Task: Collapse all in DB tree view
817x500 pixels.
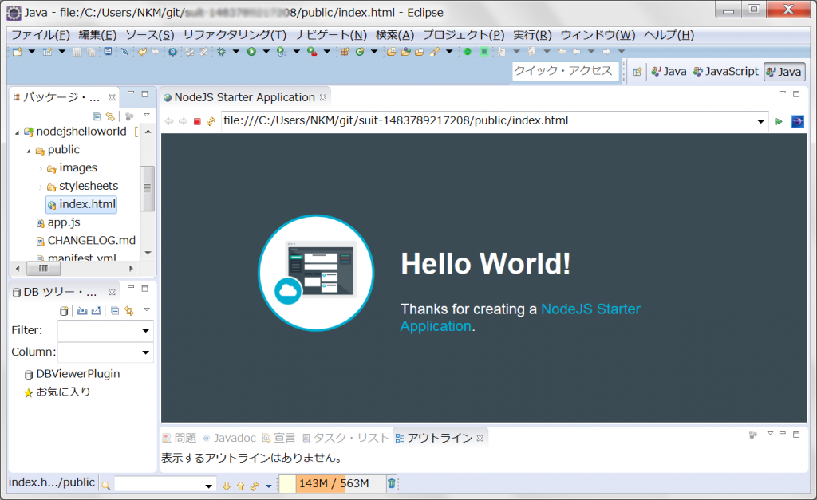Action: point(115,310)
